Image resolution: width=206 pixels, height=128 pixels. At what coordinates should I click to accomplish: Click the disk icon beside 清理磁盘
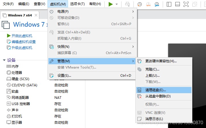pos(139,90)
